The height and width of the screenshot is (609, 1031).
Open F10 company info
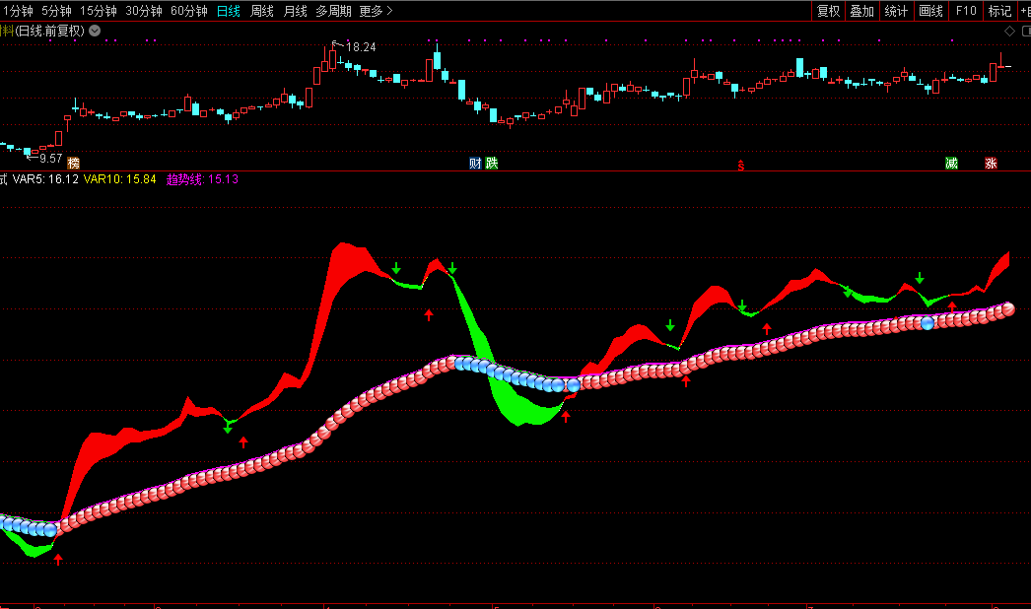tap(966, 11)
